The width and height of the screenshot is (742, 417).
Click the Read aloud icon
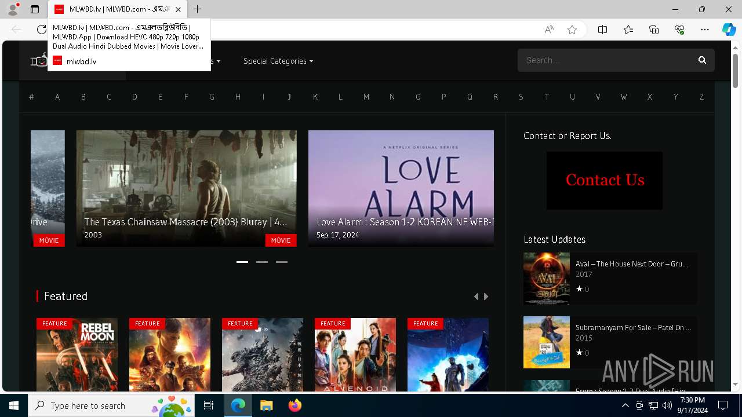click(549, 30)
